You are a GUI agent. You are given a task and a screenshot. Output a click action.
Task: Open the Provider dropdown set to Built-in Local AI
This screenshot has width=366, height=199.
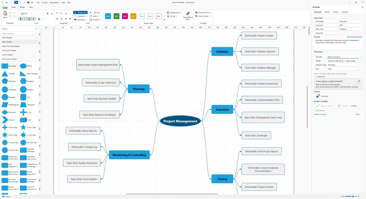(x=343, y=57)
